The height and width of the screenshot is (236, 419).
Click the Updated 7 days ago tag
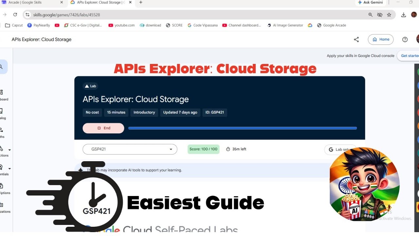(180, 112)
